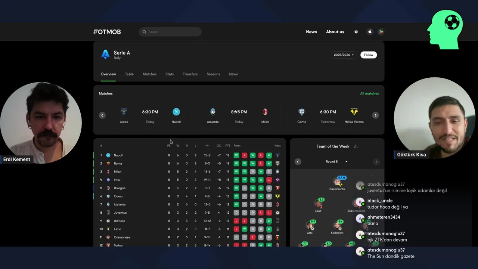
Task: Open the league News tab
Action: (233, 74)
